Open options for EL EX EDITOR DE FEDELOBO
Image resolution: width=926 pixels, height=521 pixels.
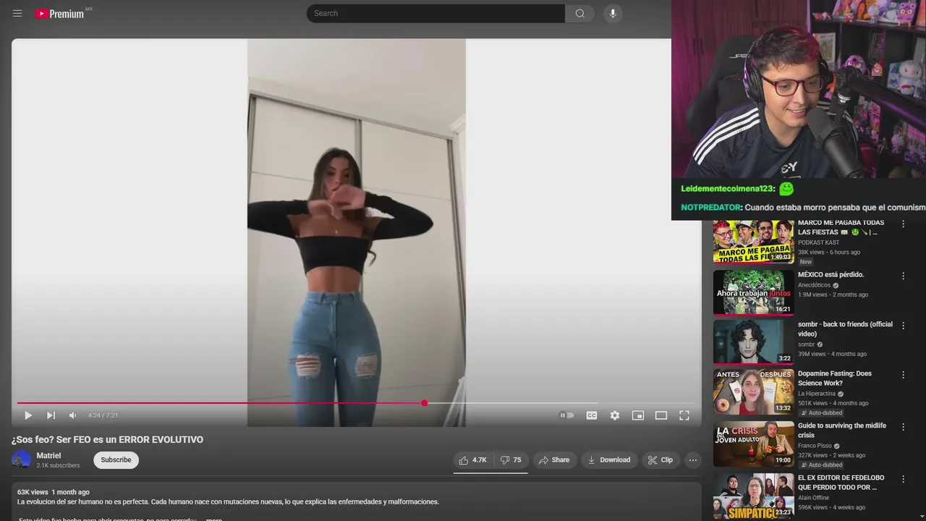(x=903, y=480)
